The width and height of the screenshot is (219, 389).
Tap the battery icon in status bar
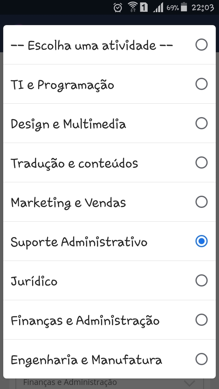[x=184, y=7]
